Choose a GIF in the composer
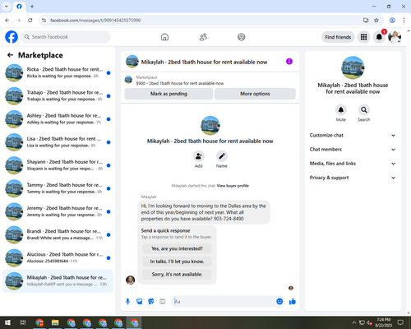The height and width of the screenshot is (329, 411). click(x=163, y=302)
